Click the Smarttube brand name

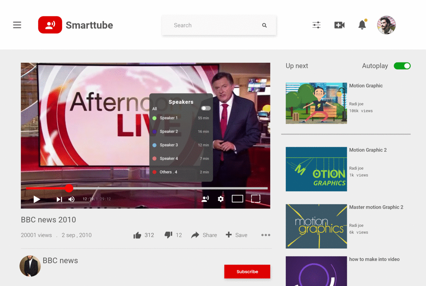pyautogui.click(x=89, y=25)
